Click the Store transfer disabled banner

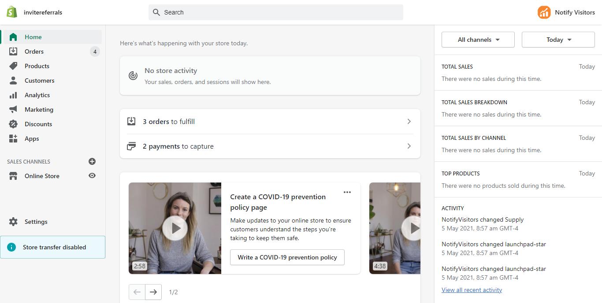(52, 247)
